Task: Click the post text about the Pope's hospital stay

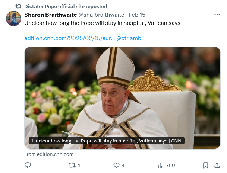Action: [102, 23]
